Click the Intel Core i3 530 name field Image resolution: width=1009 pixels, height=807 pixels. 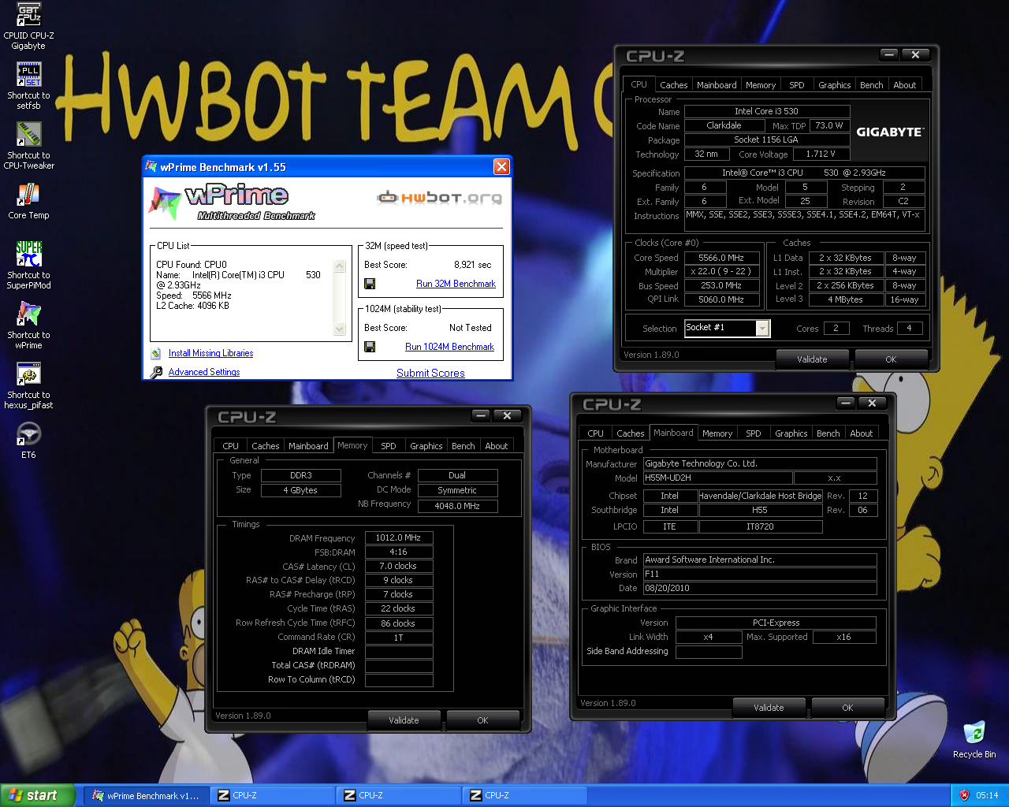(x=766, y=111)
